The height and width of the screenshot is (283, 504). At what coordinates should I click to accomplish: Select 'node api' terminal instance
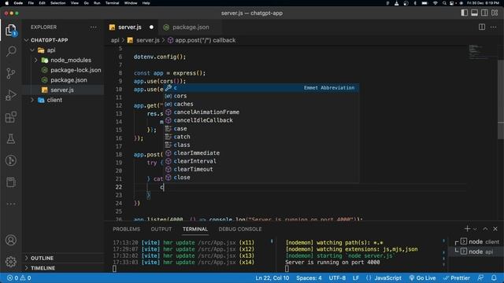(477, 252)
